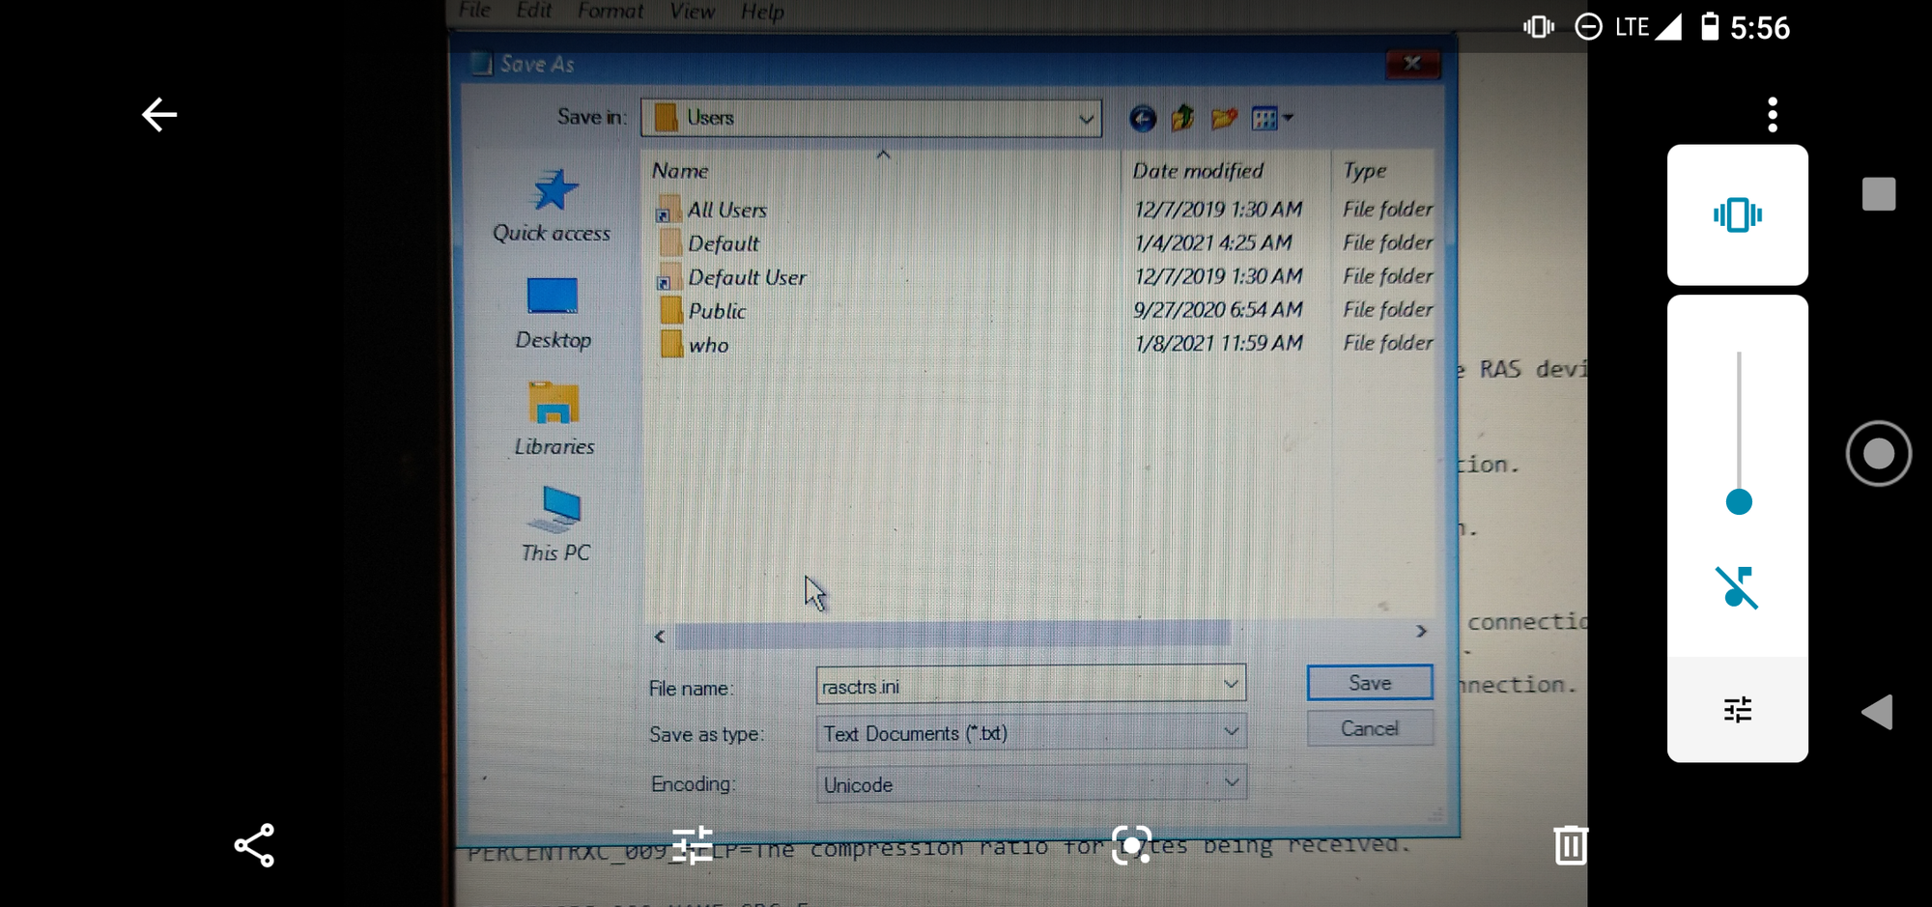The height and width of the screenshot is (907, 1932).
Task: Select Libraries in places bar
Action: click(x=554, y=419)
